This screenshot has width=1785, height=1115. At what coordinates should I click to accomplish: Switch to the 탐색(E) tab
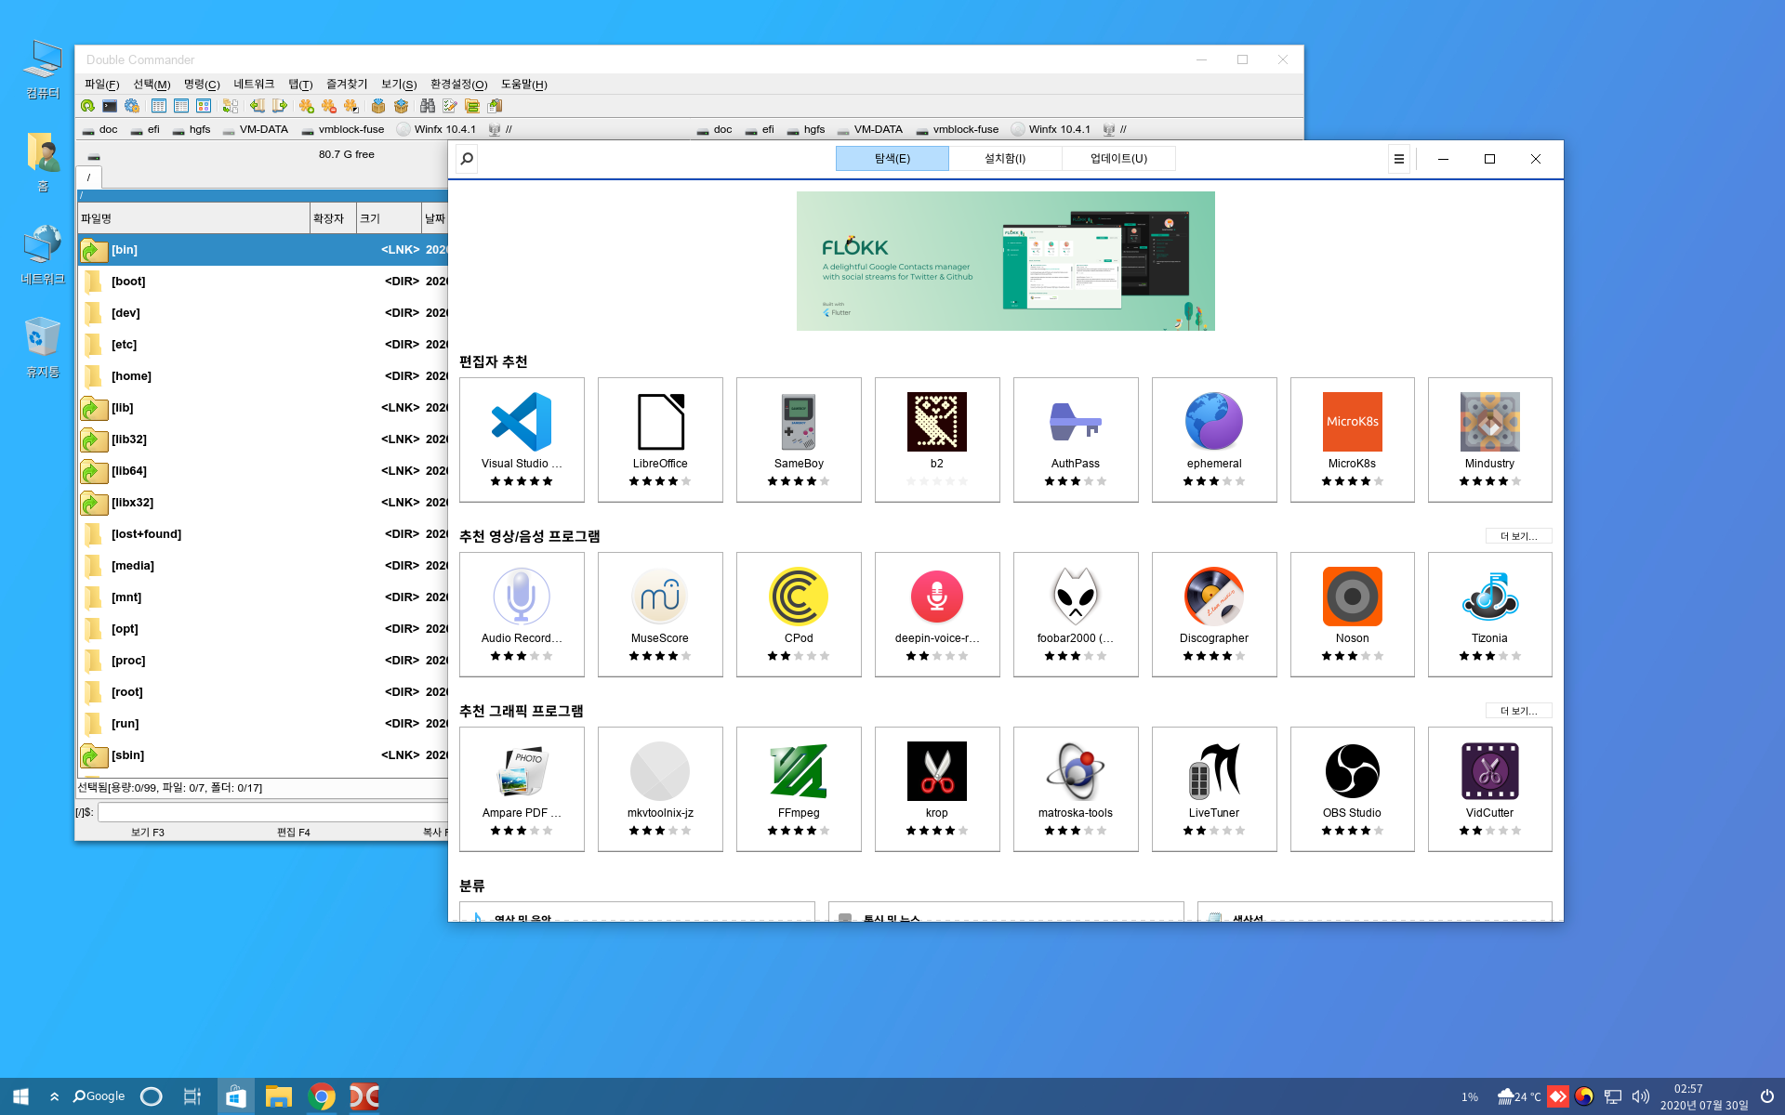pos(892,159)
